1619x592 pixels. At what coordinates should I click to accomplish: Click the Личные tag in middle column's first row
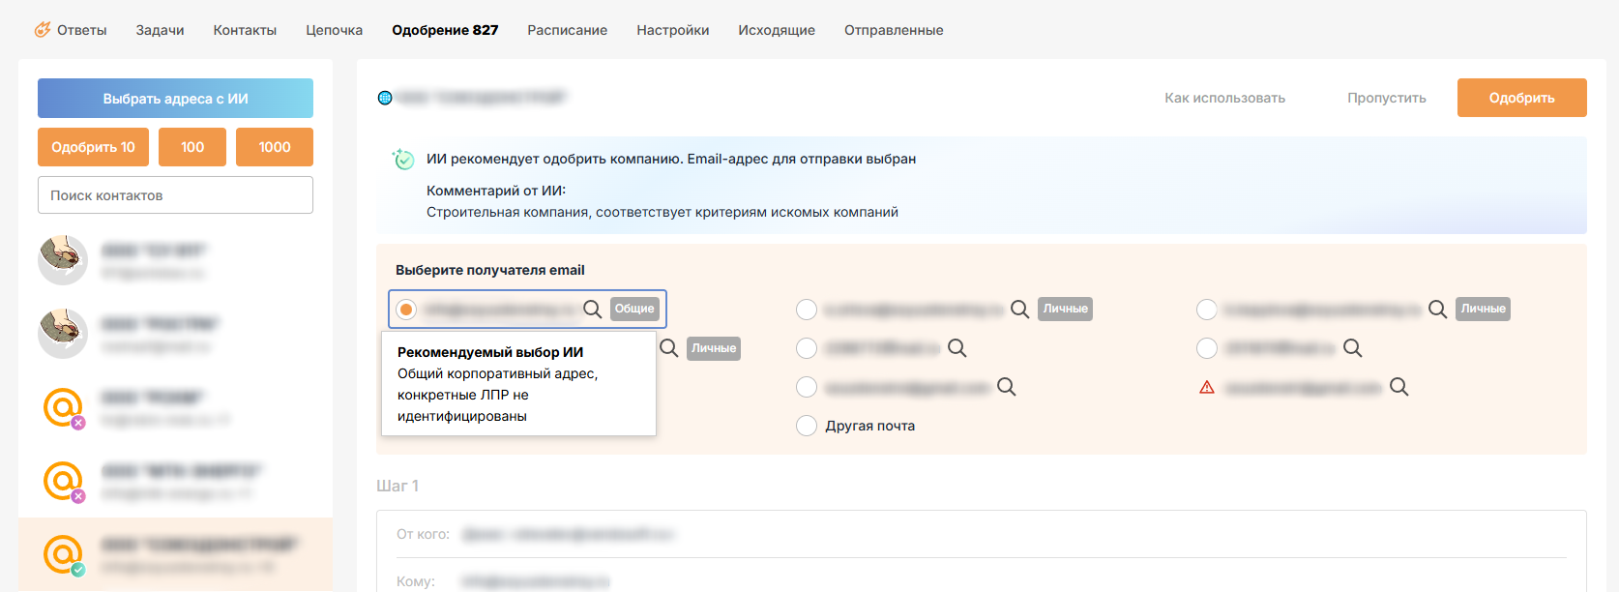click(x=1065, y=309)
